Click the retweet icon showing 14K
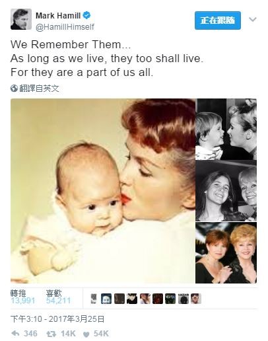Image resolution: width=268 pixels, height=341 pixels. pos(50,334)
